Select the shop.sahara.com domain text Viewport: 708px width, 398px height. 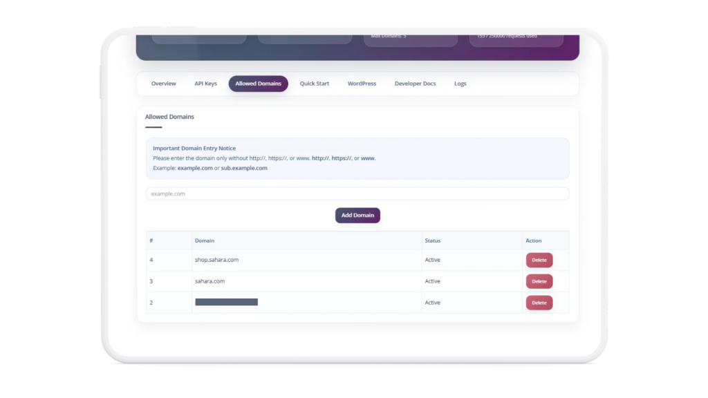(x=216, y=260)
